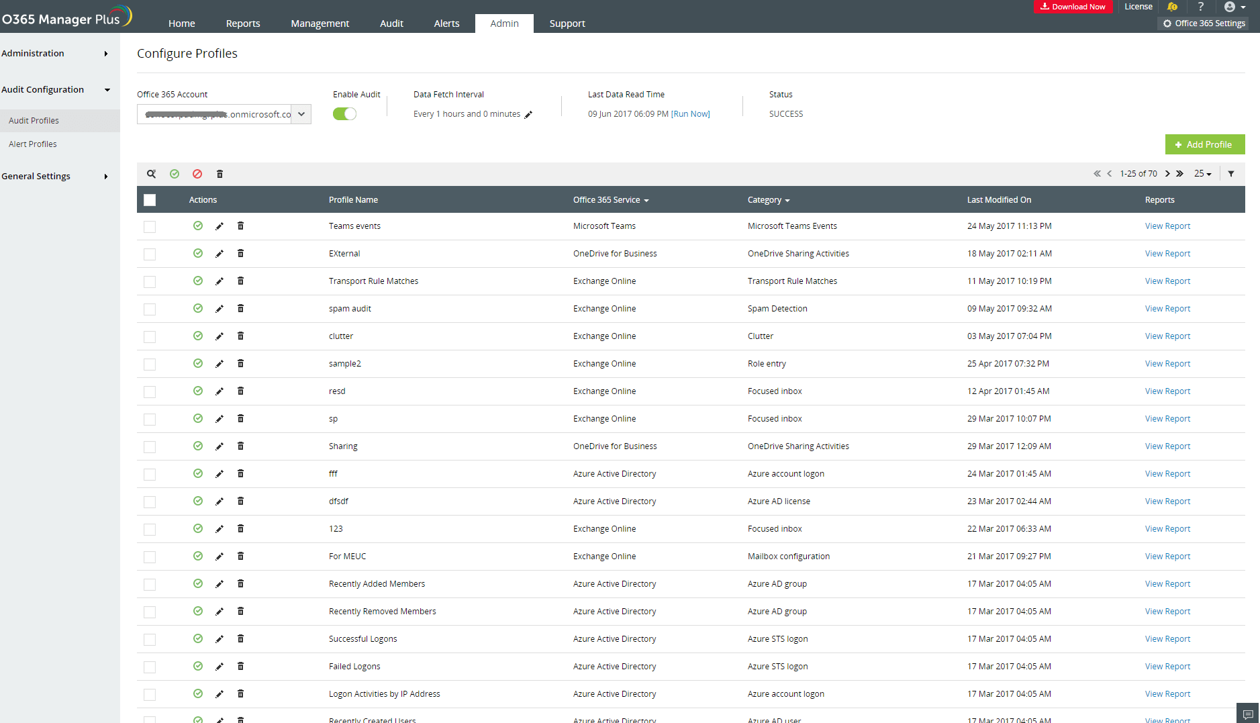Toggle status icon for clutter profile
1260x723 pixels.
pos(198,336)
